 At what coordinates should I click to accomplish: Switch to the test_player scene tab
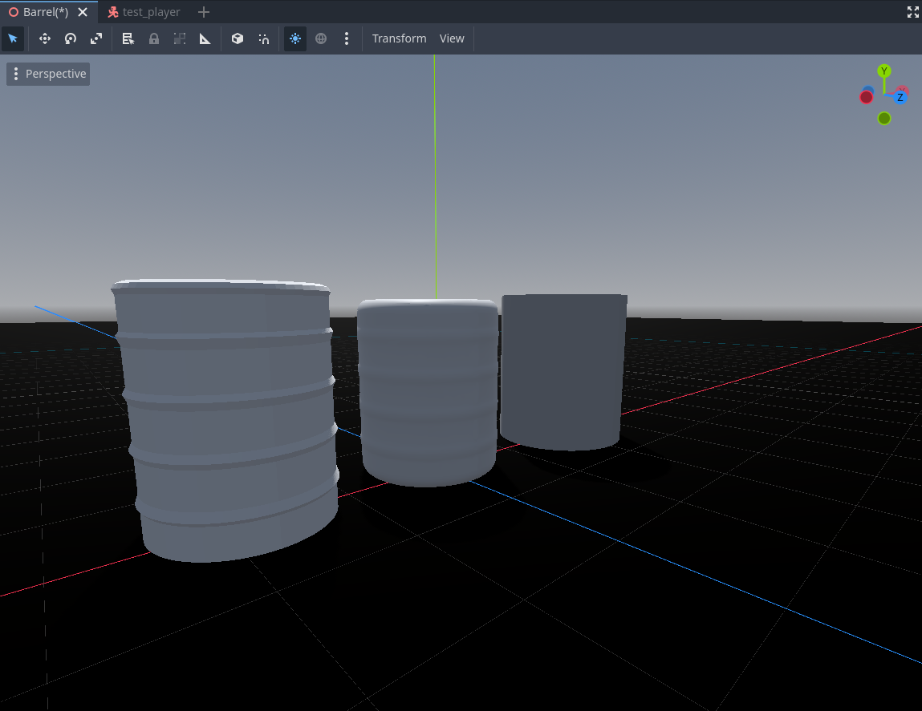[x=144, y=12]
